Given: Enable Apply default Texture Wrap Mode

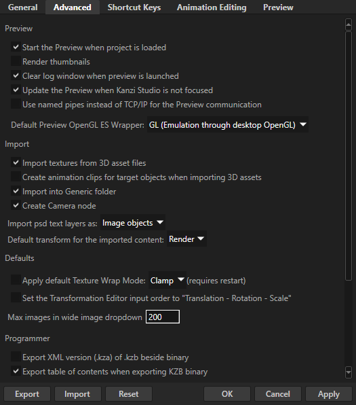Looking at the screenshot, I should point(16,280).
